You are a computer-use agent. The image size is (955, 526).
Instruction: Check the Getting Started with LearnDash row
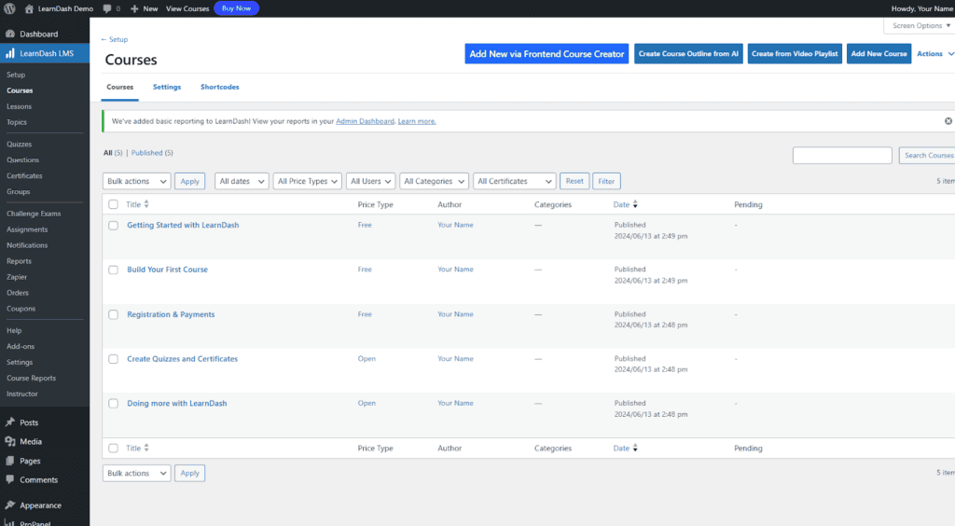coord(113,226)
